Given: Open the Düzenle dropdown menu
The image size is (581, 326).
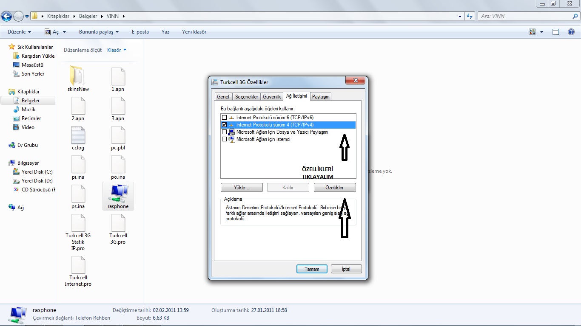Looking at the screenshot, I should (x=20, y=32).
